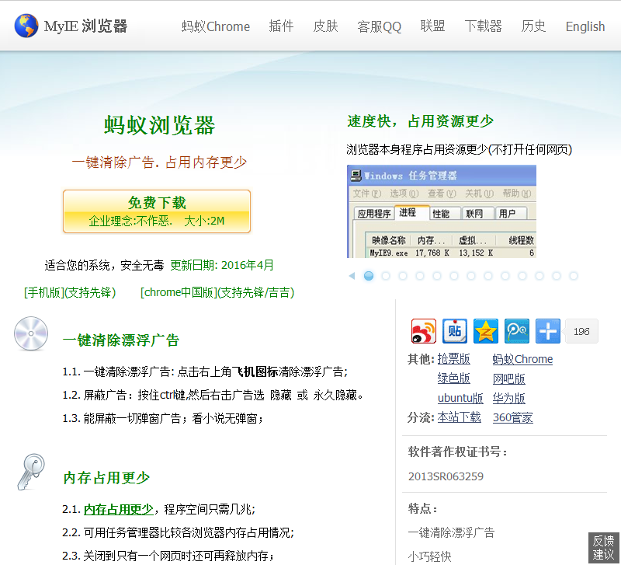621x565 pixels.
Task: Click 小巧轻快 feature text
Action: [430, 556]
